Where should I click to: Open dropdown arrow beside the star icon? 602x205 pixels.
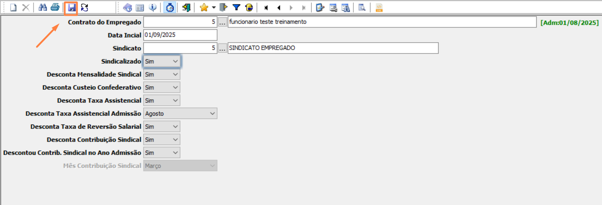coord(214,7)
